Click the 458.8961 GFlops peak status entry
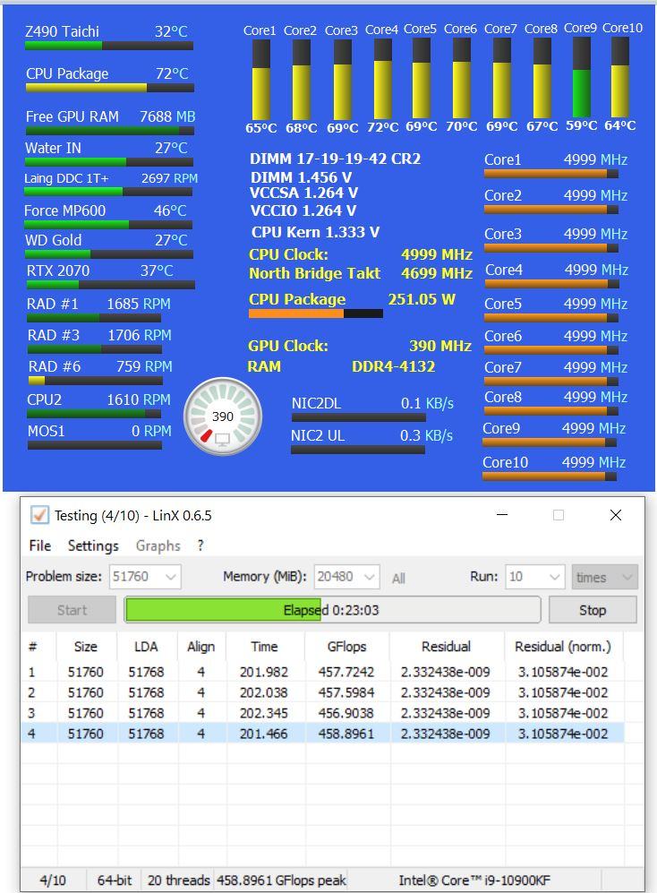 pyautogui.click(x=281, y=880)
